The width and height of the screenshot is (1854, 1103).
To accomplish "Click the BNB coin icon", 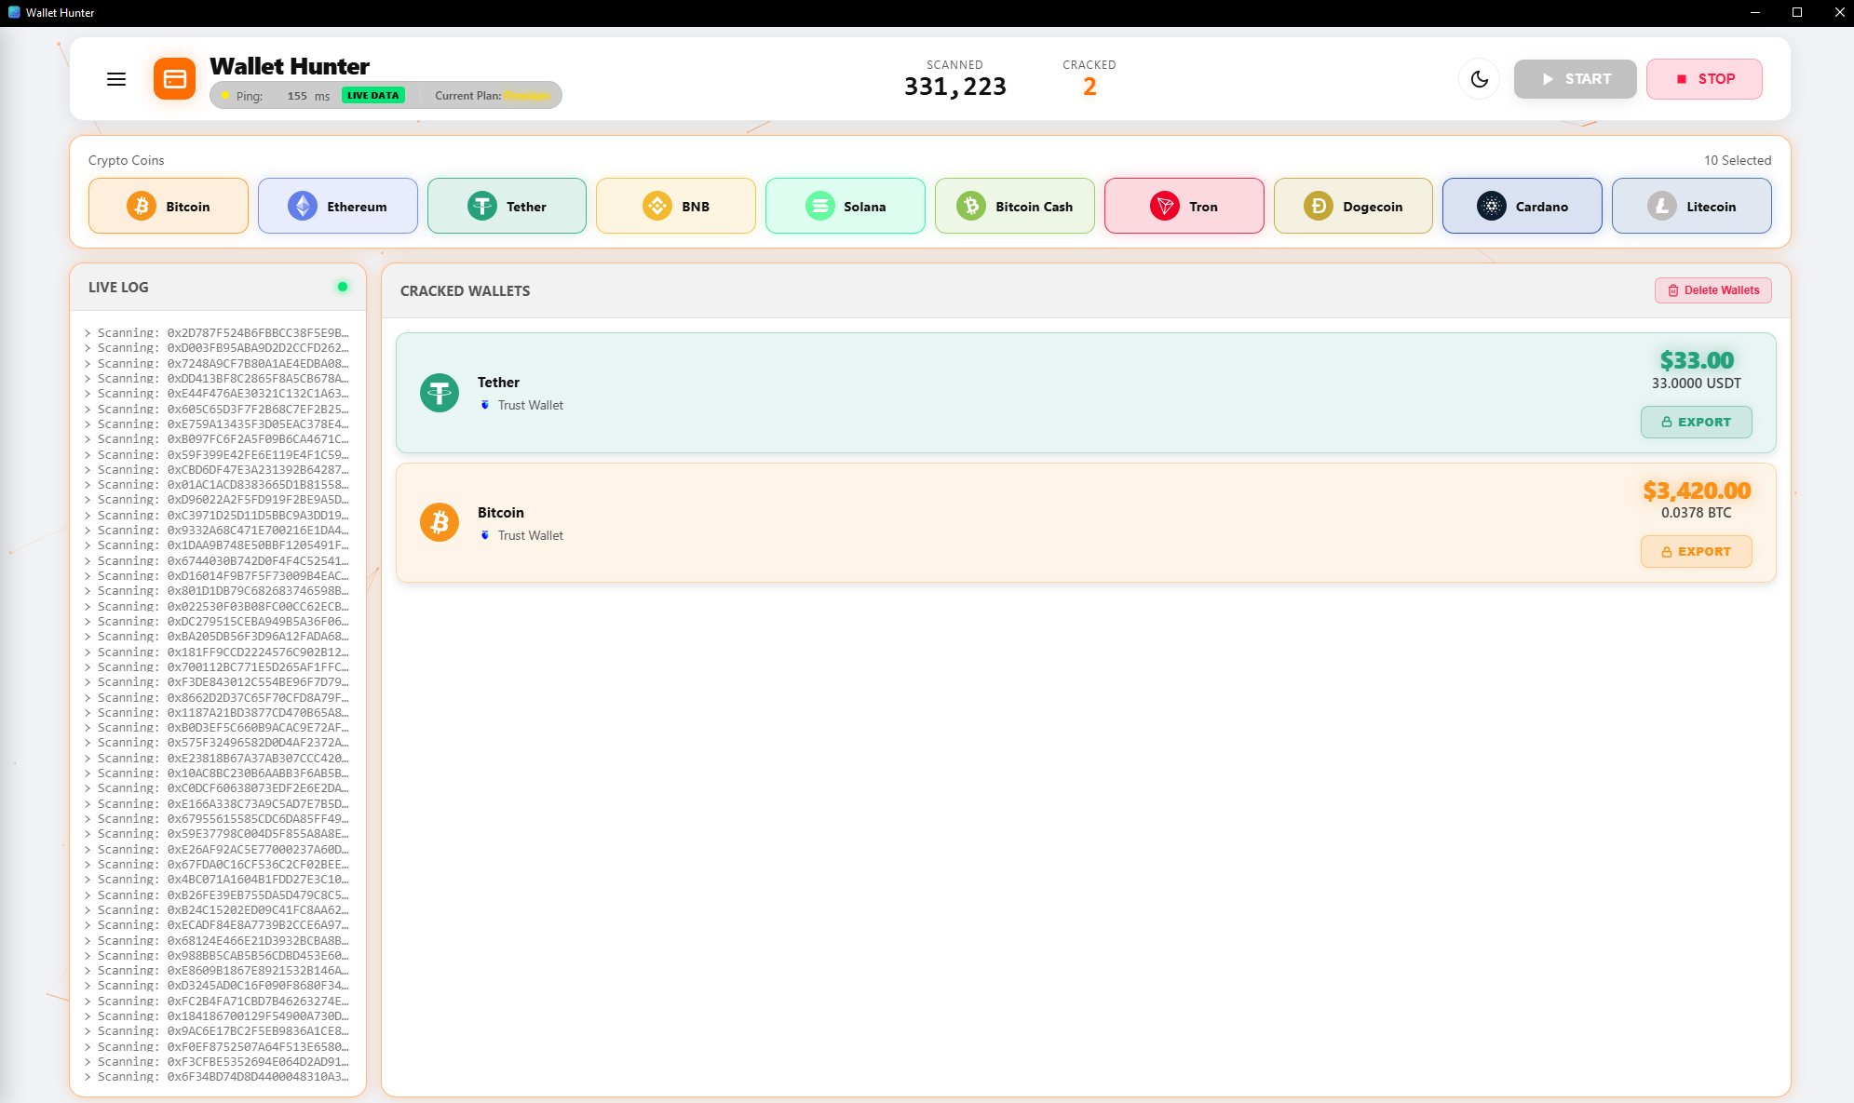I will pos(657,206).
